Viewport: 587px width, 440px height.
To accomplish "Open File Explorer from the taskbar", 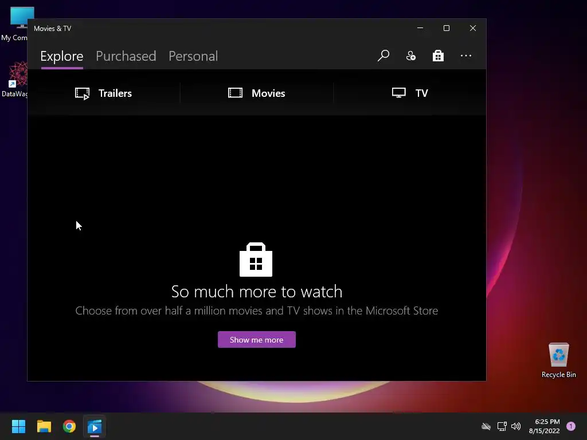I will (44, 426).
